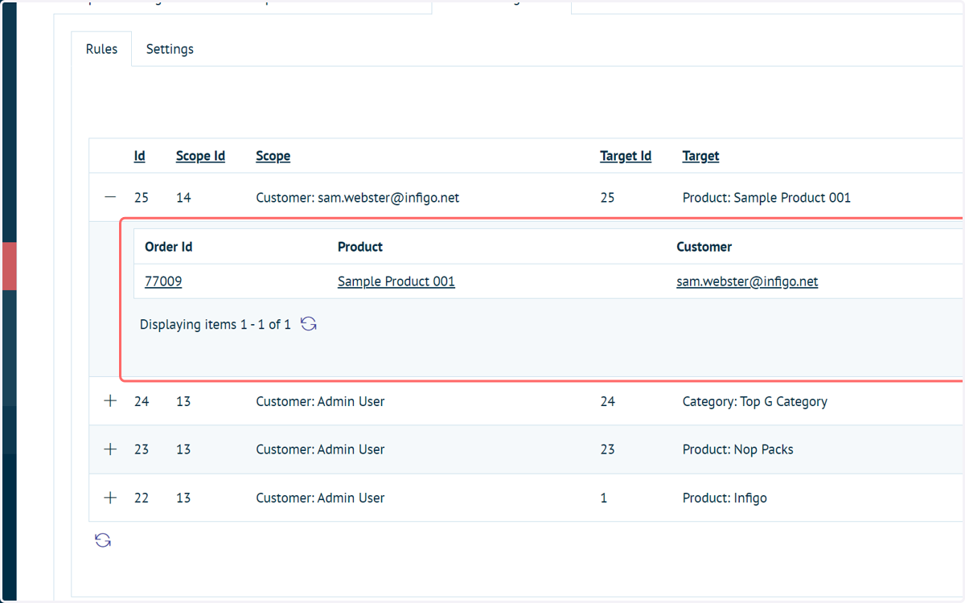This screenshot has width=965, height=603.
Task: Refresh the main rules grid
Action: coord(103,540)
